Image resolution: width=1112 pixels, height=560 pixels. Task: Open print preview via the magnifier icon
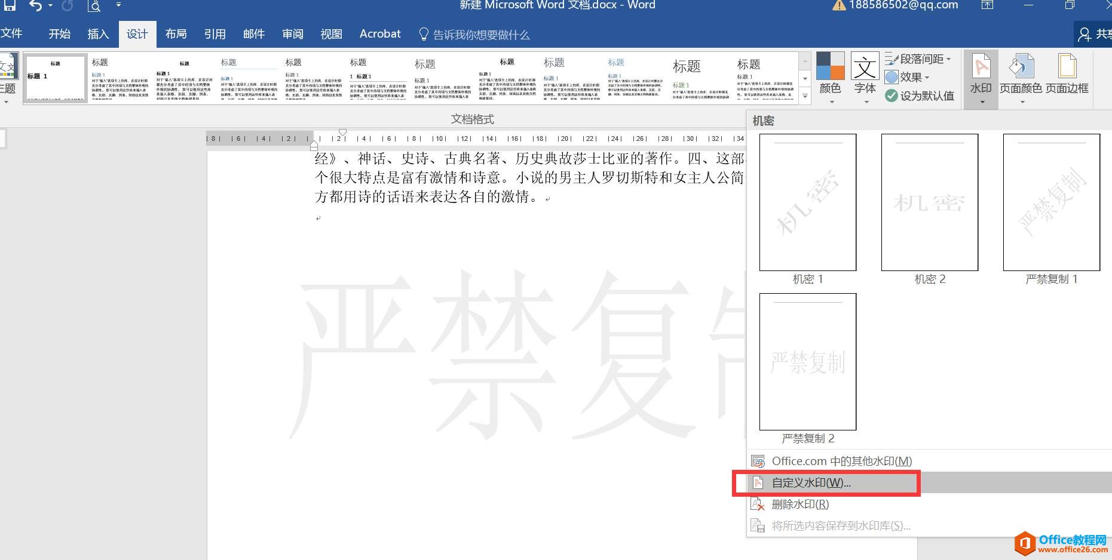click(x=94, y=7)
